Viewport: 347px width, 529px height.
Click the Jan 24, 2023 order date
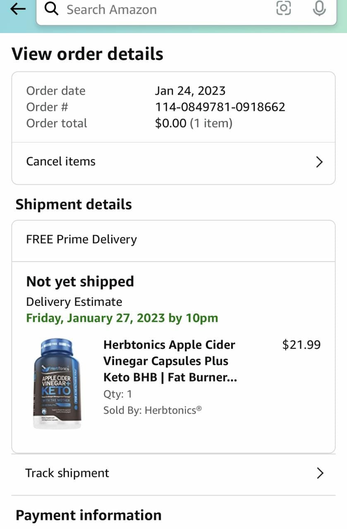[190, 91]
